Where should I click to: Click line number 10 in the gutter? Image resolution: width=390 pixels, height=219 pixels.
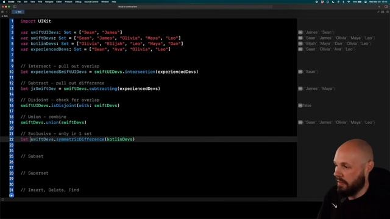coord(12,72)
